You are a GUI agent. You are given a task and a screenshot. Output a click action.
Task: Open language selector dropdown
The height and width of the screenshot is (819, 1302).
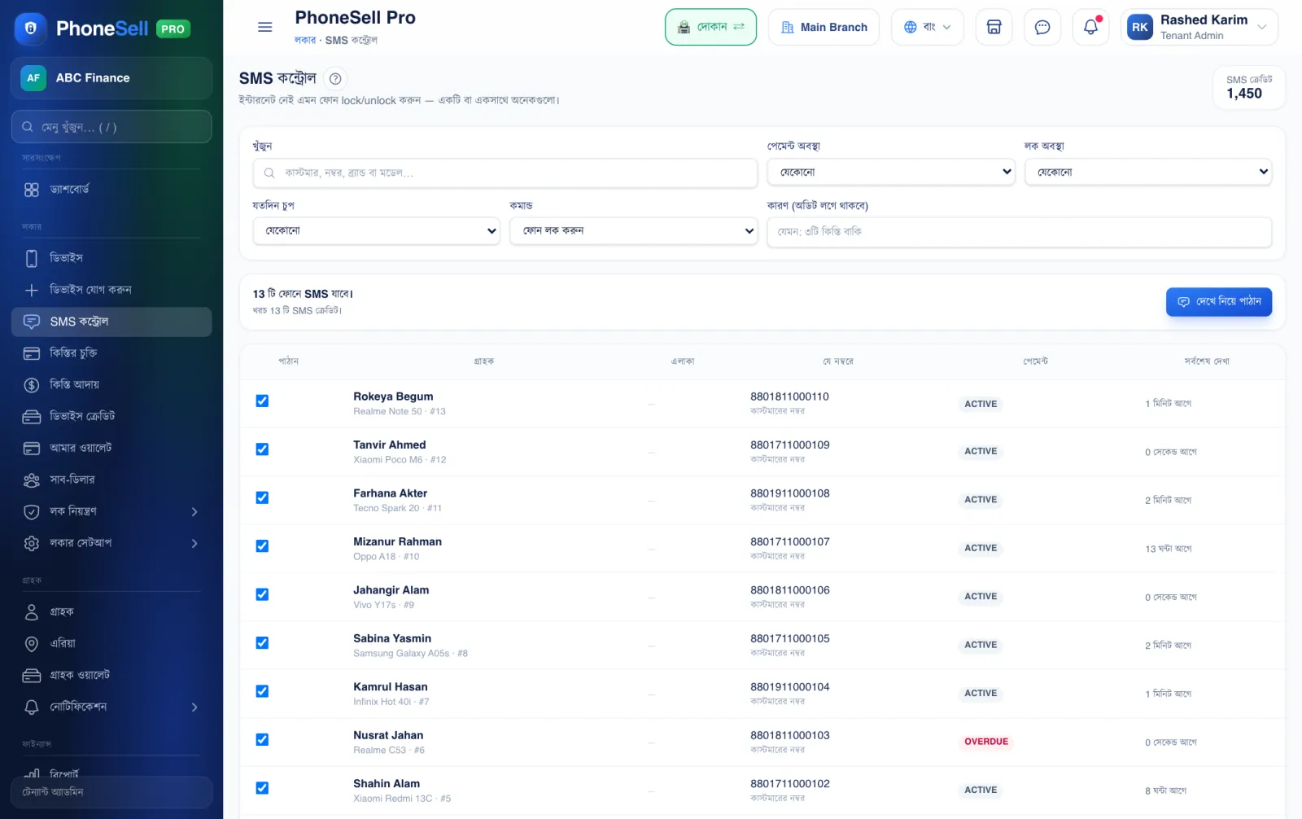[x=928, y=27]
